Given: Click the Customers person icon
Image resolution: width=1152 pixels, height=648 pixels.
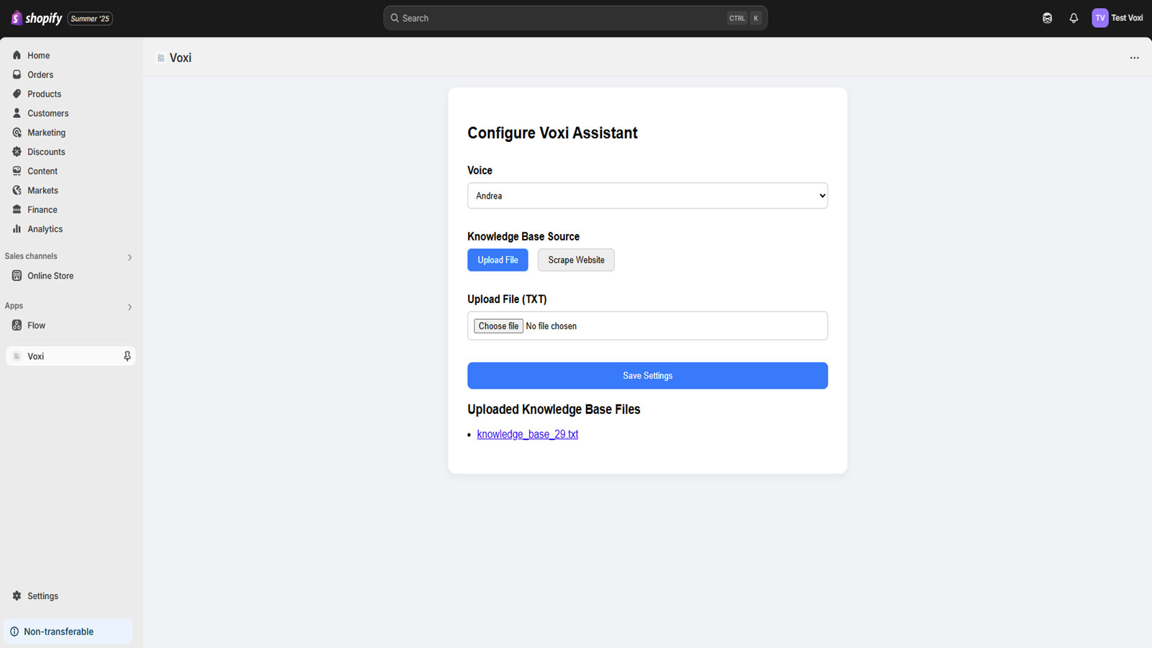Looking at the screenshot, I should 17,113.
